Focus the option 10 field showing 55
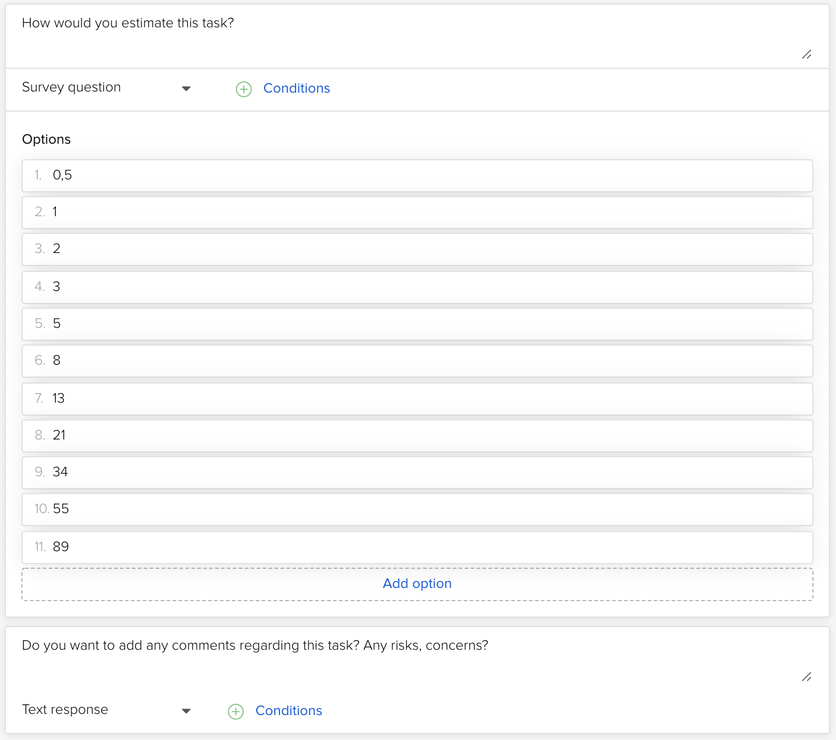The width and height of the screenshot is (836, 740). coord(417,510)
